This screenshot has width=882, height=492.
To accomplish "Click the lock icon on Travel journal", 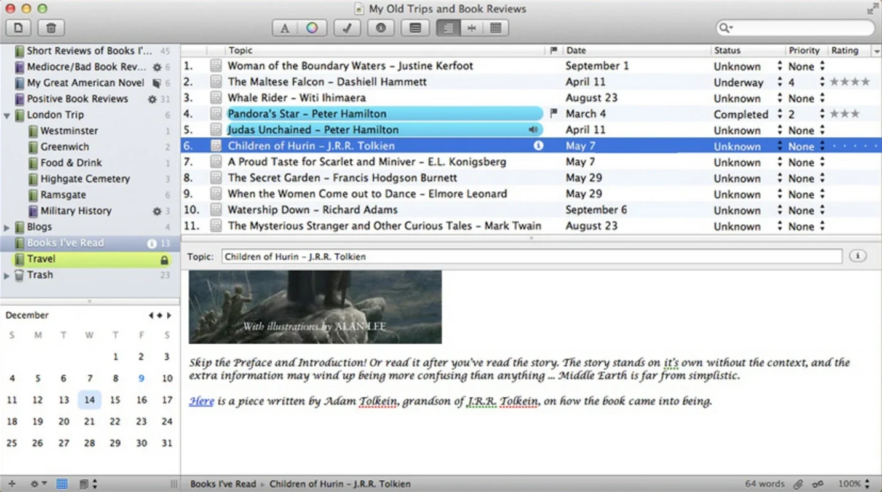I will pyautogui.click(x=164, y=260).
